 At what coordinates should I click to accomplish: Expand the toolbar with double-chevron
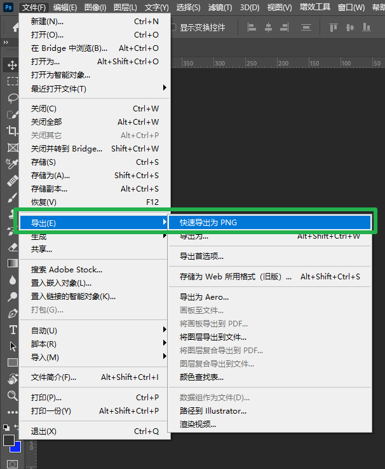[x=6, y=42]
